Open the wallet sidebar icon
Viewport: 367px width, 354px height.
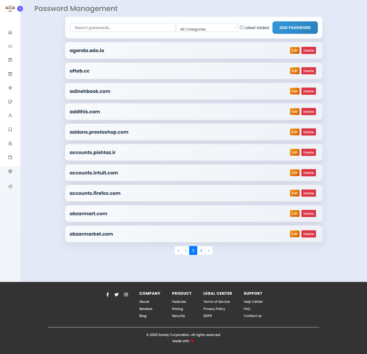point(10,157)
